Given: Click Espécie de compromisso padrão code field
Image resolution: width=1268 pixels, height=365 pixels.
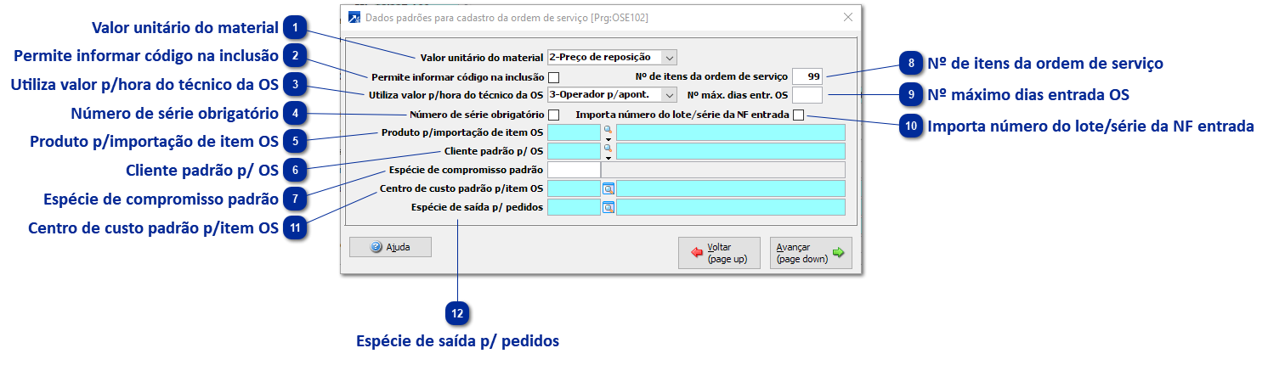Looking at the screenshot, I should 574,170.
